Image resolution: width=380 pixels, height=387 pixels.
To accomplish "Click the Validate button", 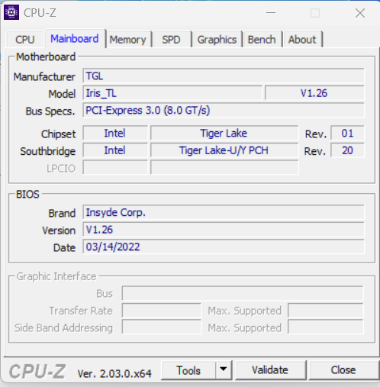I will tap(270, 370).
